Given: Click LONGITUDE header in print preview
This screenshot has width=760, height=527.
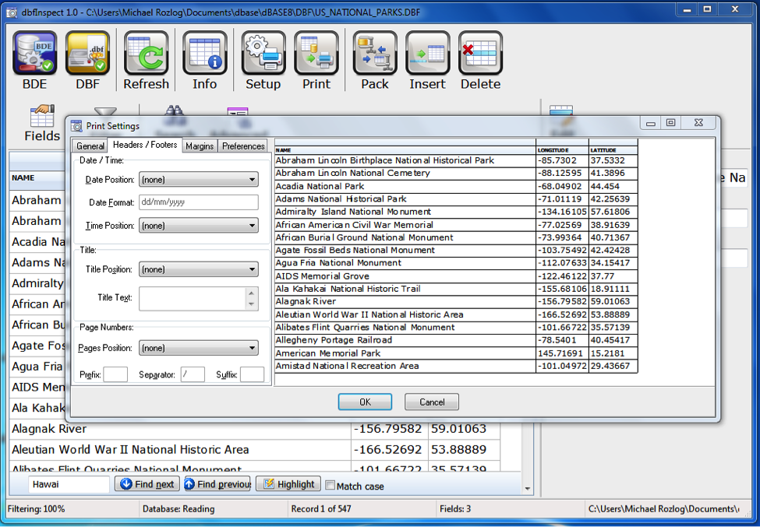Looking at the screenshot, I should tap(562, 150).
